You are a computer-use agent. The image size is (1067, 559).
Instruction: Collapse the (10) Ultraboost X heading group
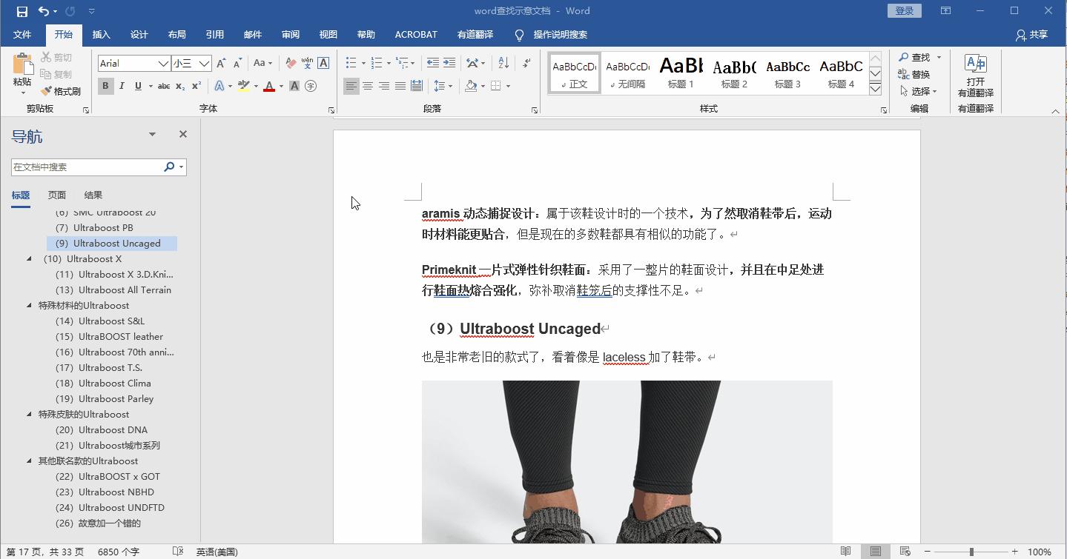[x=29, y=259]
